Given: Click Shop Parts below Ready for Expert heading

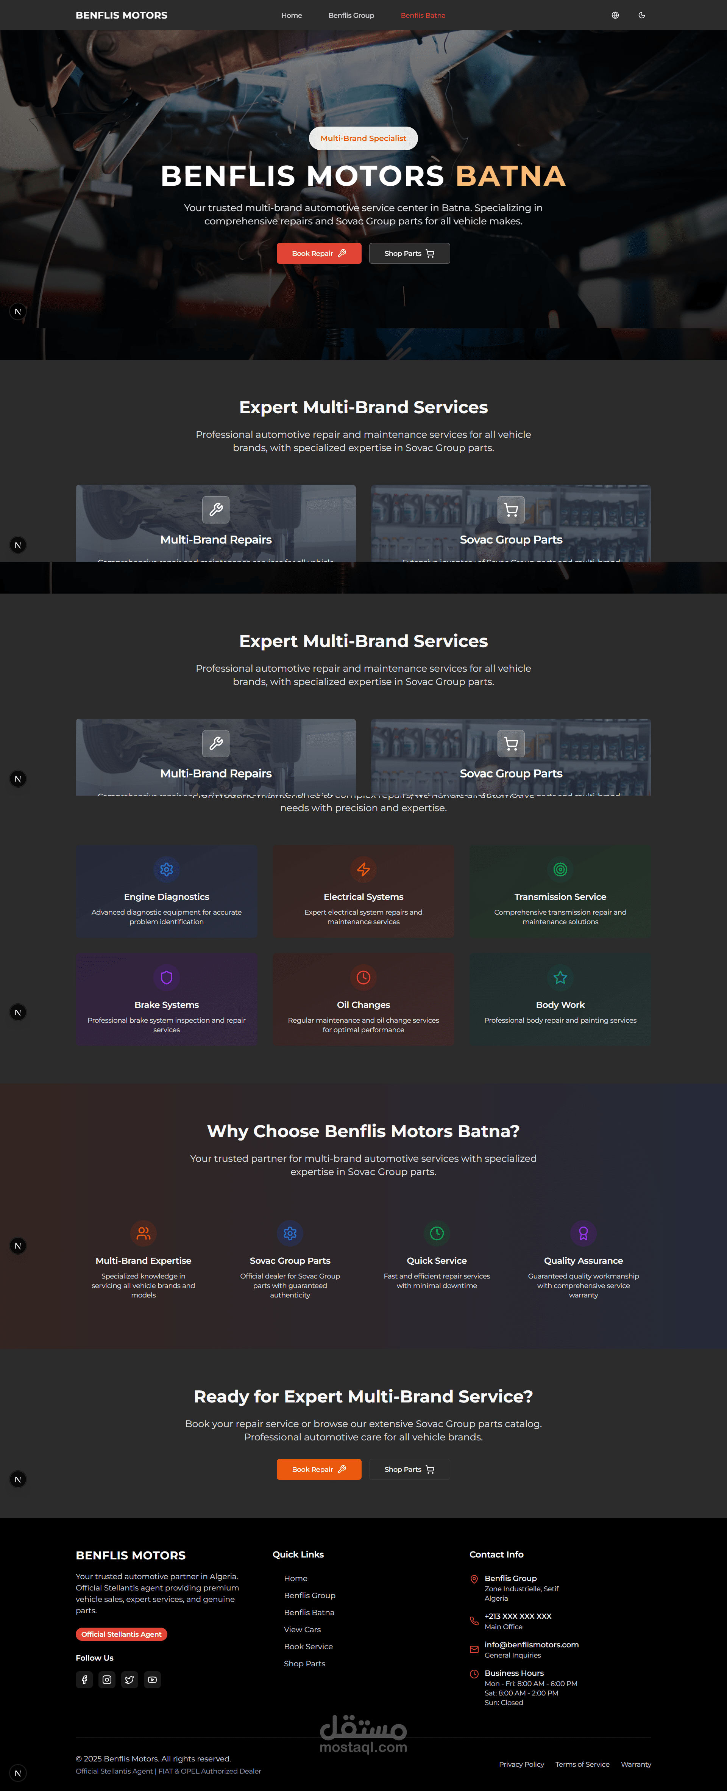Looking at the screenshot, I should [x=409, y=1469].
